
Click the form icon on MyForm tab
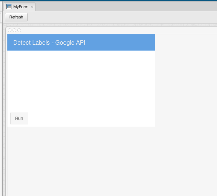pyautogui.click(x=9, y=7)
